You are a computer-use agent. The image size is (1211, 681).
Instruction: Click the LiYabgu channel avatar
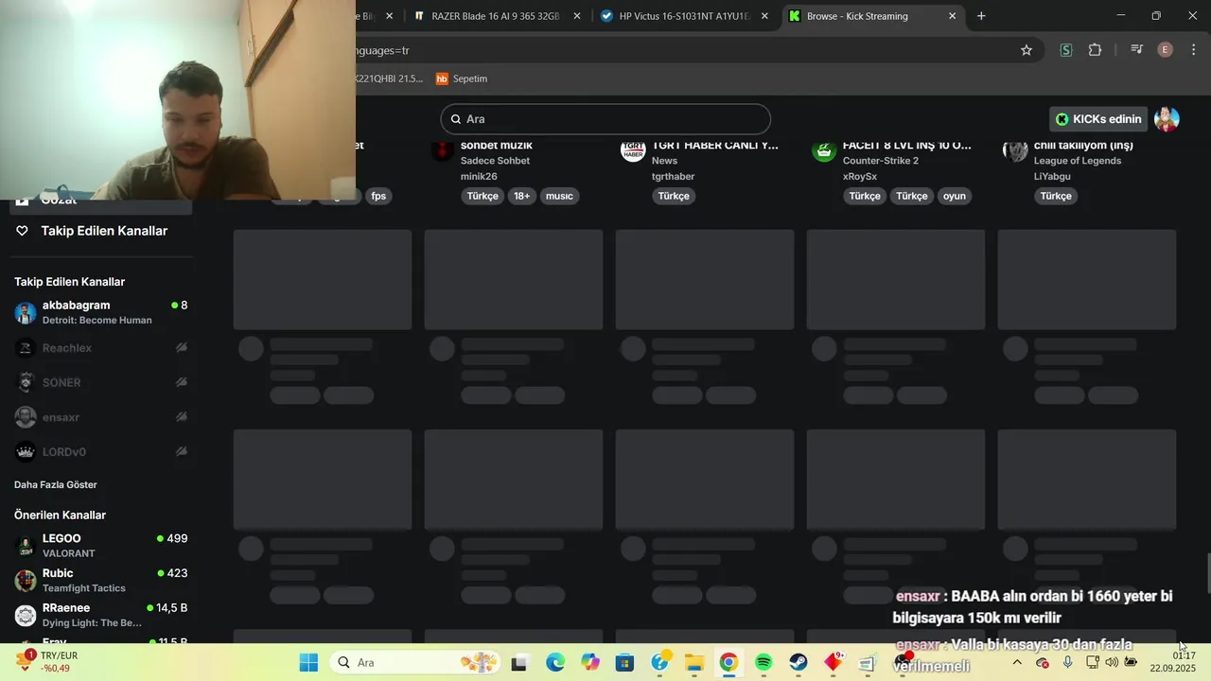coord(1015,149)
